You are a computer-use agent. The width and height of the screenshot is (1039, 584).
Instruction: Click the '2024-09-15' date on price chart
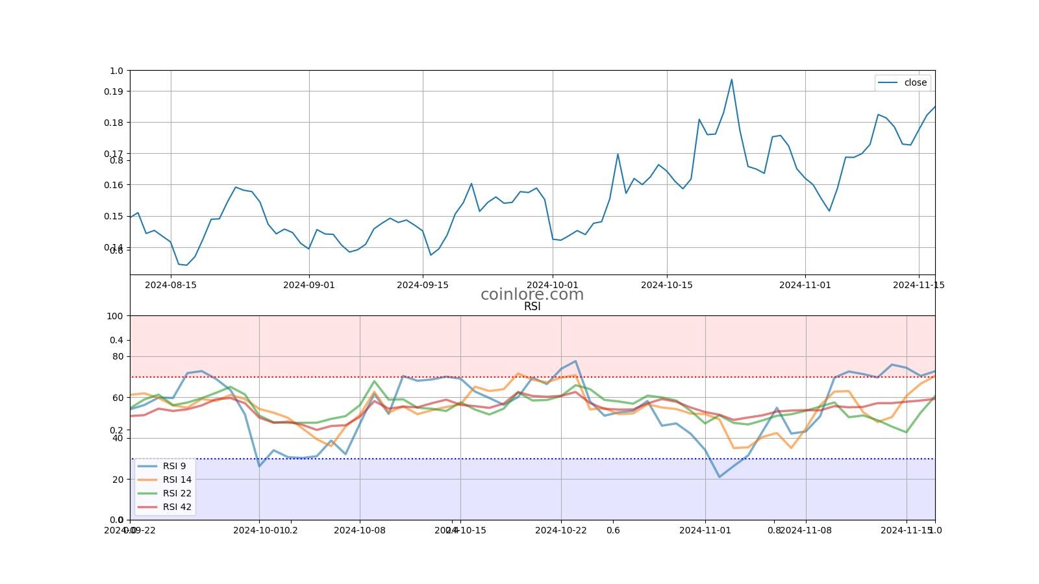pos(423,285)
